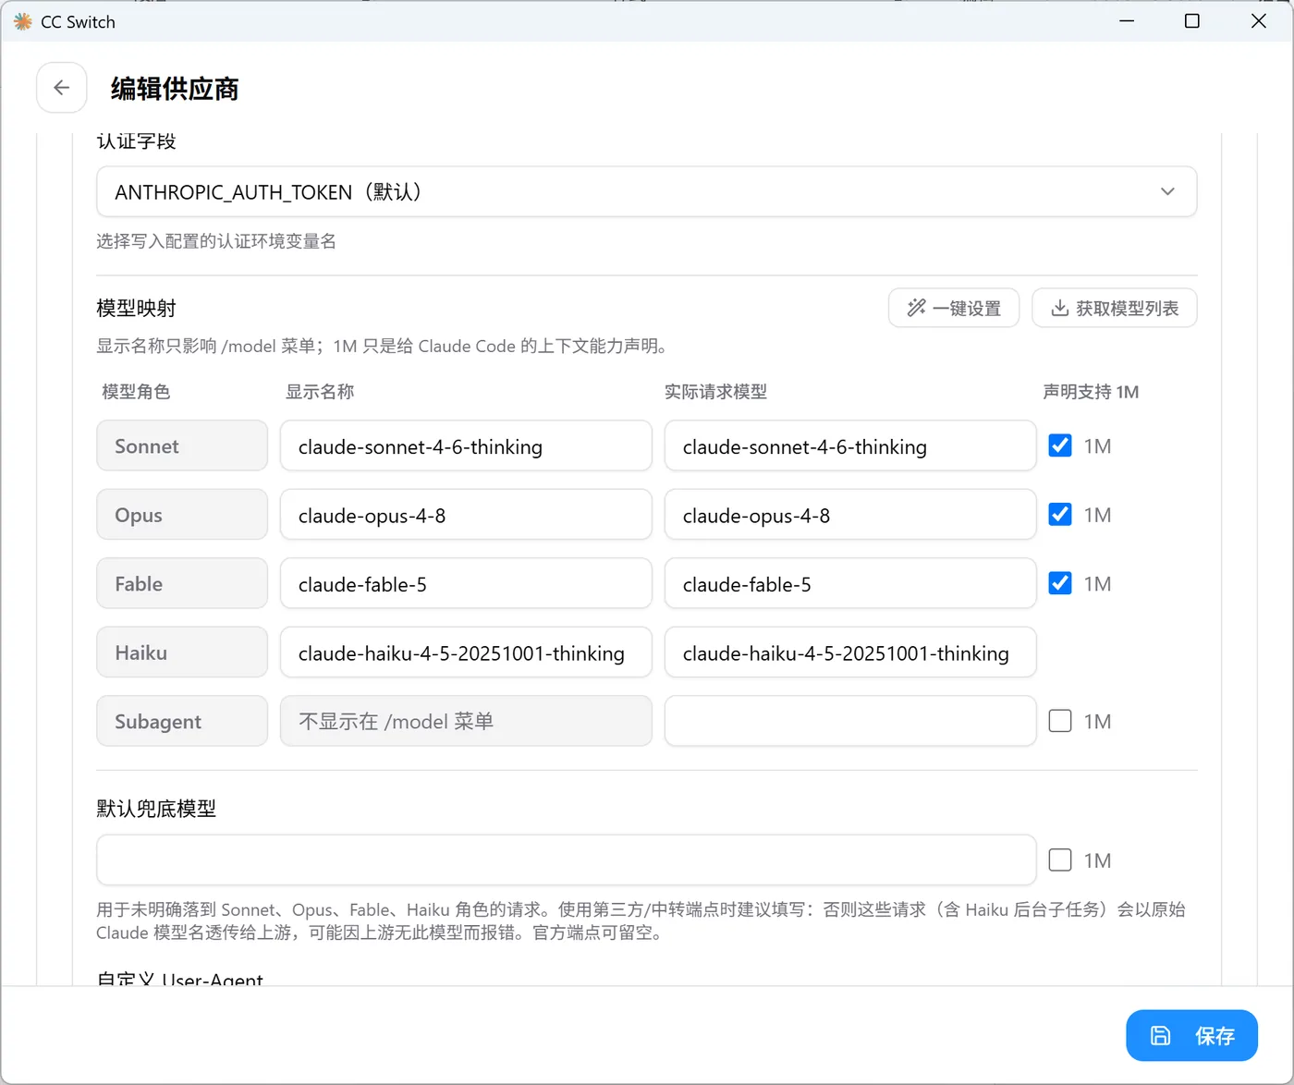Open the auth field ANTHROPIC_AUTH_TOKEN dropdown

point(646,191)
